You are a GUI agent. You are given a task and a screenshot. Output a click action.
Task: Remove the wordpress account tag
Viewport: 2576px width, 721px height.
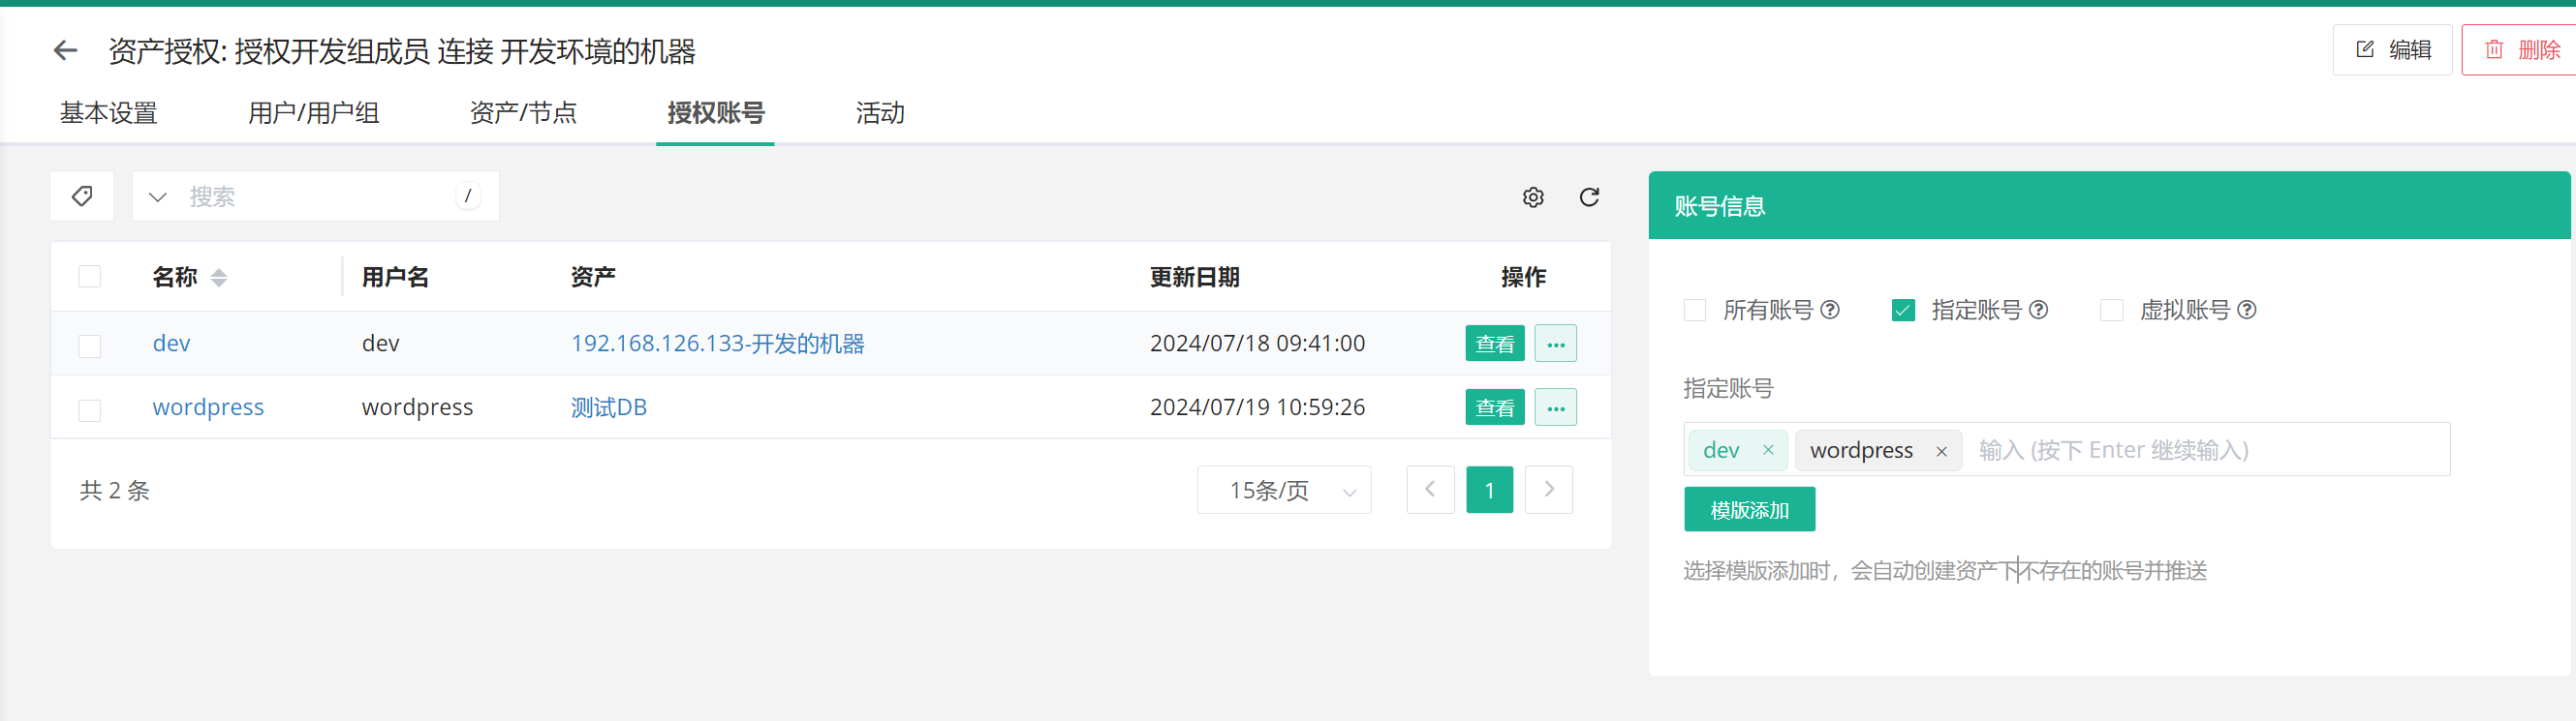1940,450
